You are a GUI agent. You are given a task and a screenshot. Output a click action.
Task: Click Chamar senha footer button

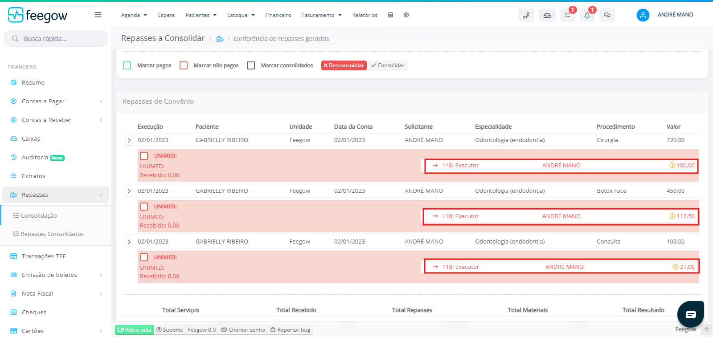point(242,330)
